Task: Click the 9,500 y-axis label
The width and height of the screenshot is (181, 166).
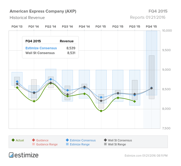Action: point(166,50)
